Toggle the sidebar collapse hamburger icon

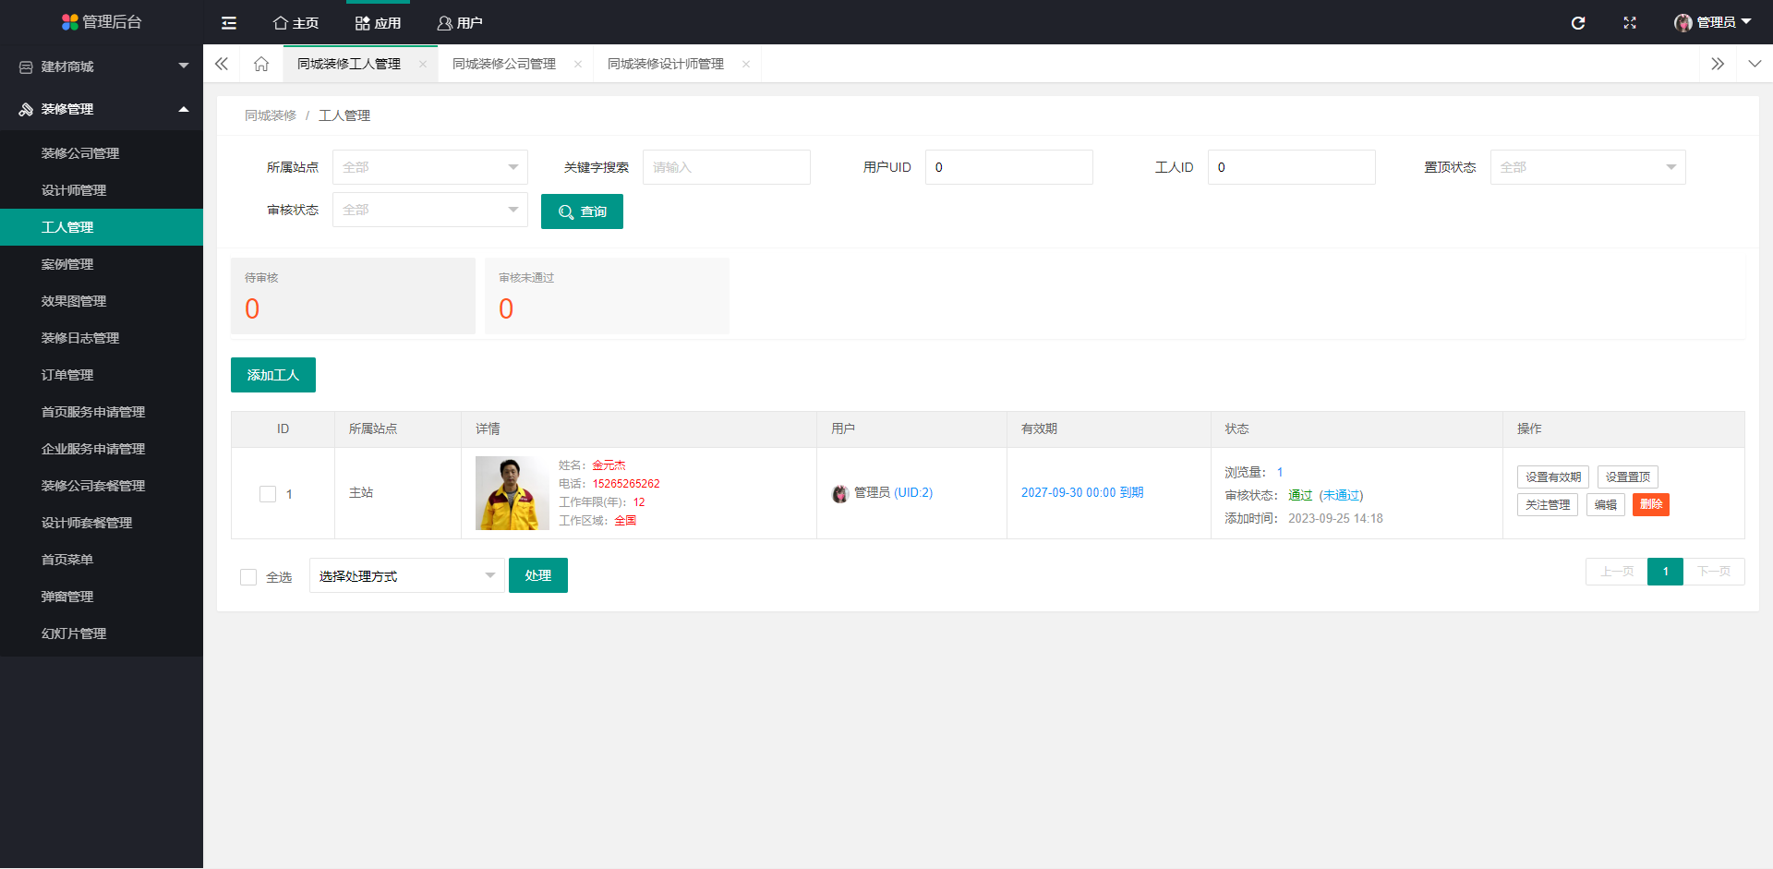[229, 23]
